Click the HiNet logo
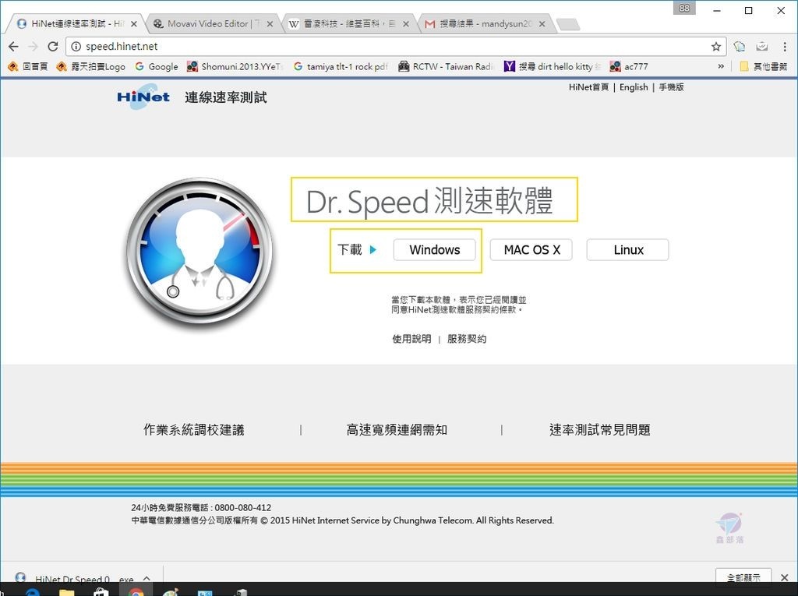 coord(143,97)
